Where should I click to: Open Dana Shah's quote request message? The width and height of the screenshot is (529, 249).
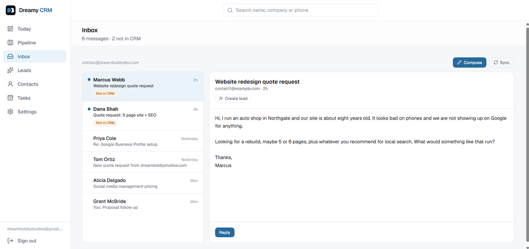143,116
